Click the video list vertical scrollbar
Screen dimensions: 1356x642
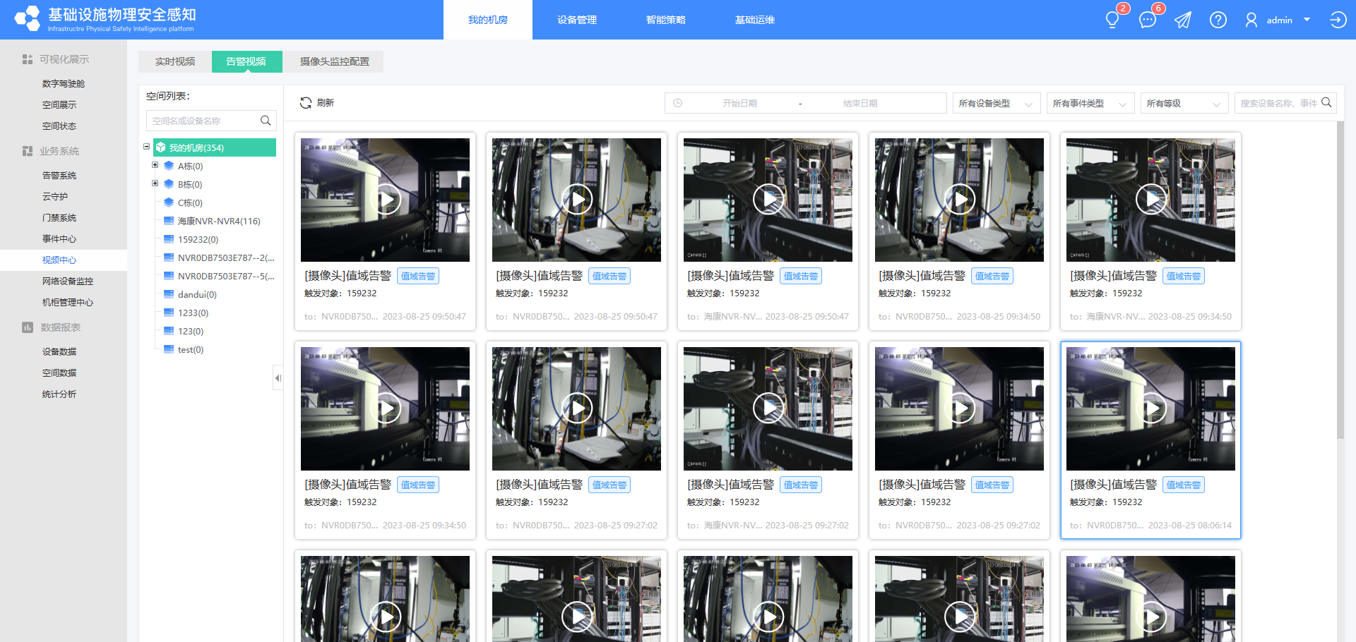click(x=1340, y=280)
